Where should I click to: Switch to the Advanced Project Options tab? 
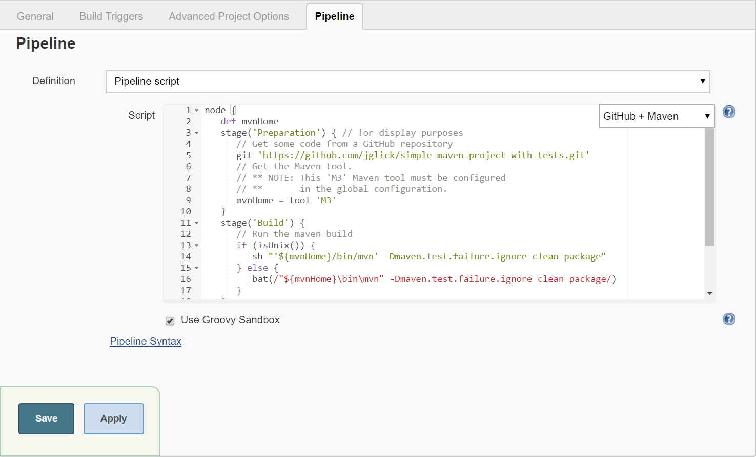click(229, 16)
